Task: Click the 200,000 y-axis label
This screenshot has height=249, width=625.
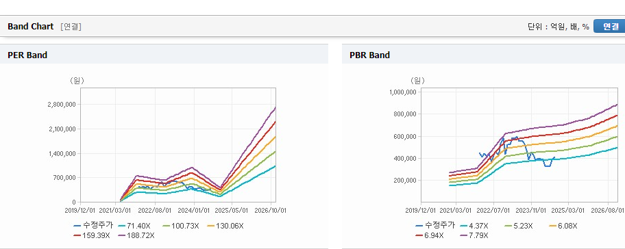Action: tap(406, 180)
